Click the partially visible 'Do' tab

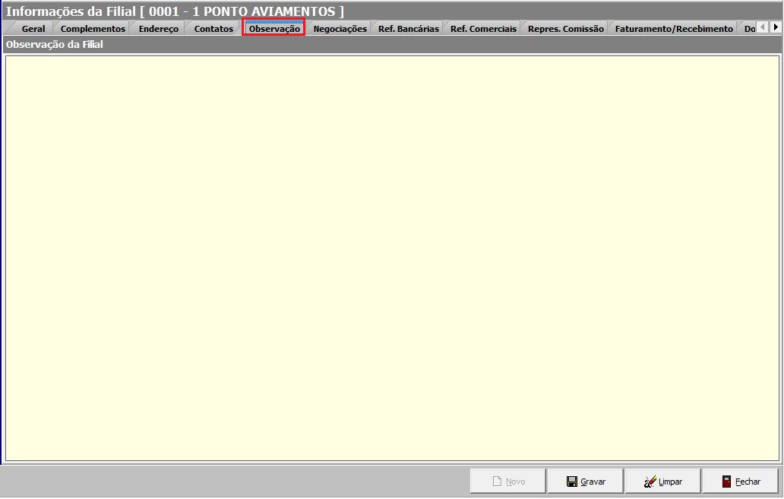point(749,29)
